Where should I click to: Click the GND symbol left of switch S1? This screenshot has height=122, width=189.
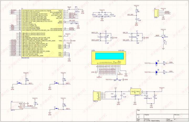(x=12, y=88)
